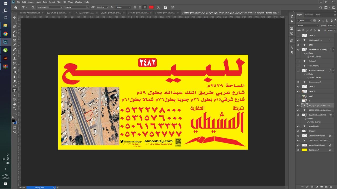Select the Pen tool
Viewport: 337px width, 189px height.
click(x=14, y=86)
